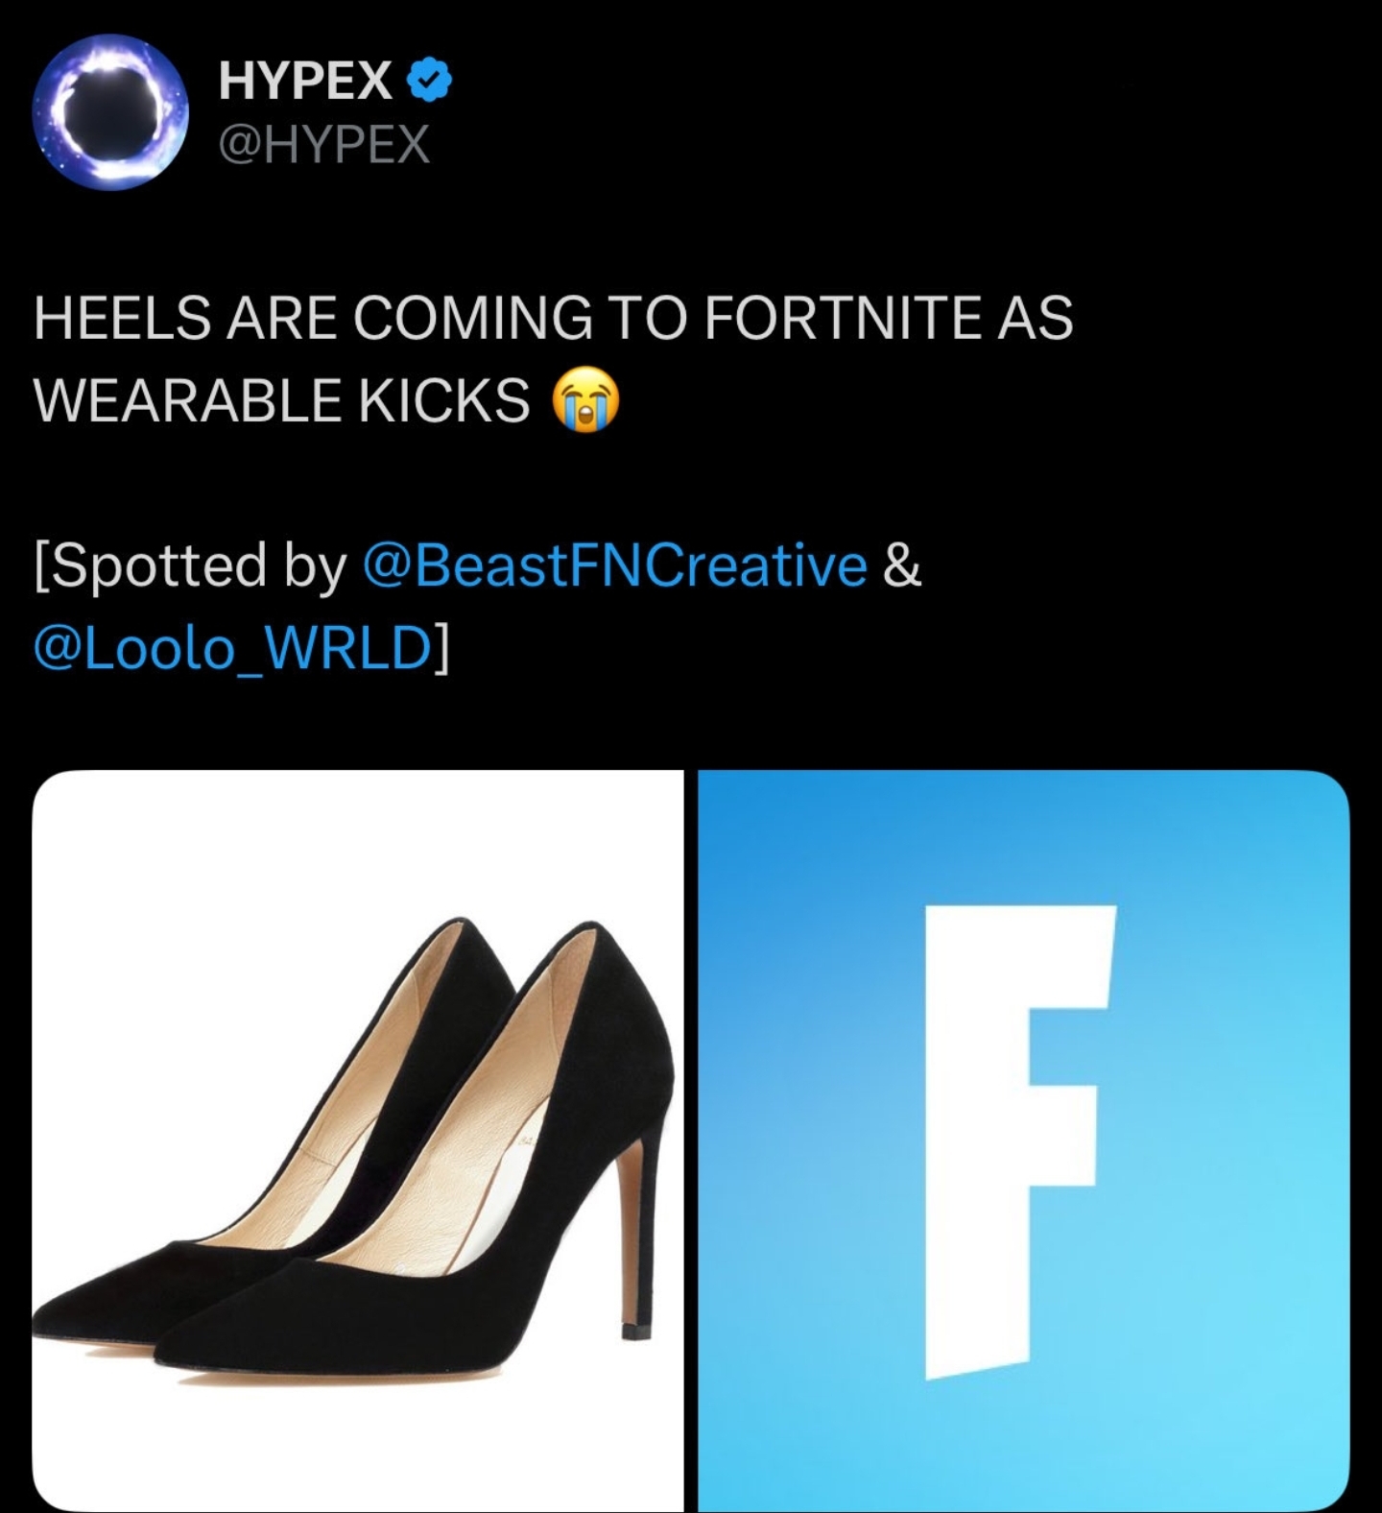Click the blue verified badge
This screenshot has width=1382, height=1513.
[x=431, y=80]
